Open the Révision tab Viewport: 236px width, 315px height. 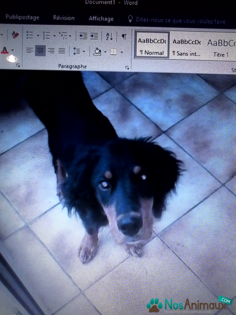point(64,18)
